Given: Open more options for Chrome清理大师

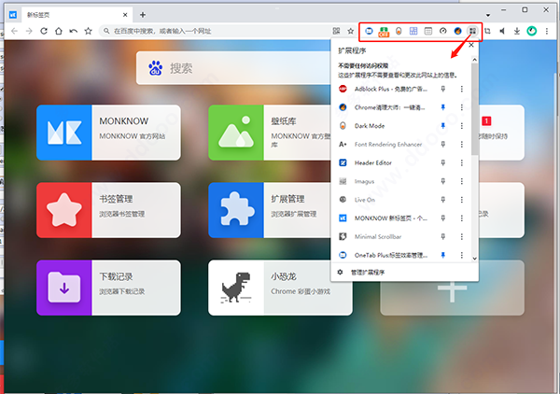Looking at the screenshot, I should coord(461,107).
